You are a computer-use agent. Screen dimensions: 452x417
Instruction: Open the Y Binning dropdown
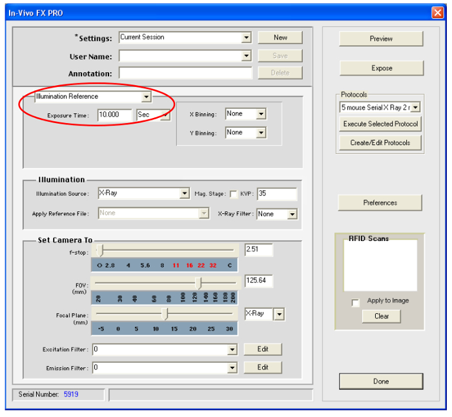[x=245, y=133]
